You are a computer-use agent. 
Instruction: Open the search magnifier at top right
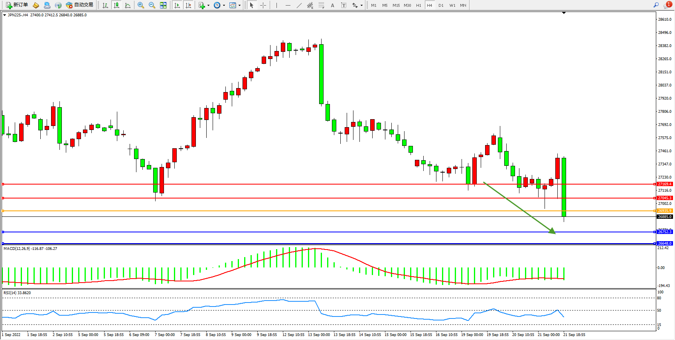coord(656,5)
